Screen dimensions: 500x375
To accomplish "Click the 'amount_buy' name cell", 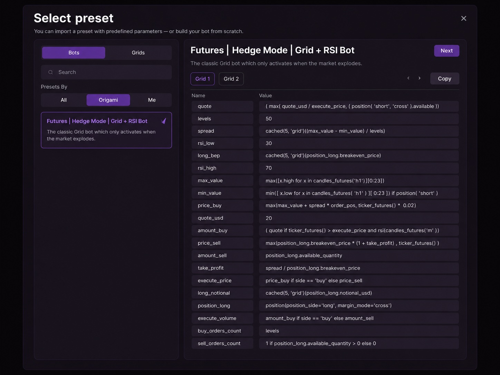I will 222,230.
